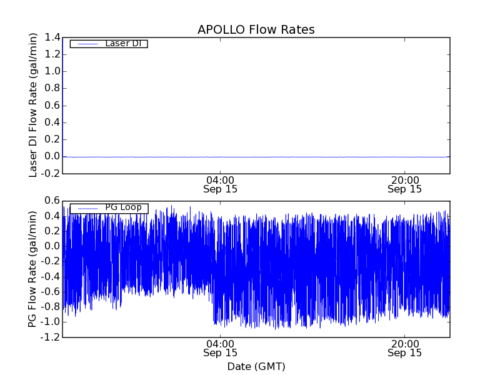Screen dimensions: 500x375
Task: Click the 04:00 Sep 15 tick under upper plot
Action: [x=220, y=184]
